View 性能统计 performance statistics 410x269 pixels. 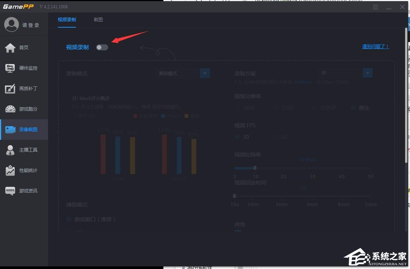[24, 170]
